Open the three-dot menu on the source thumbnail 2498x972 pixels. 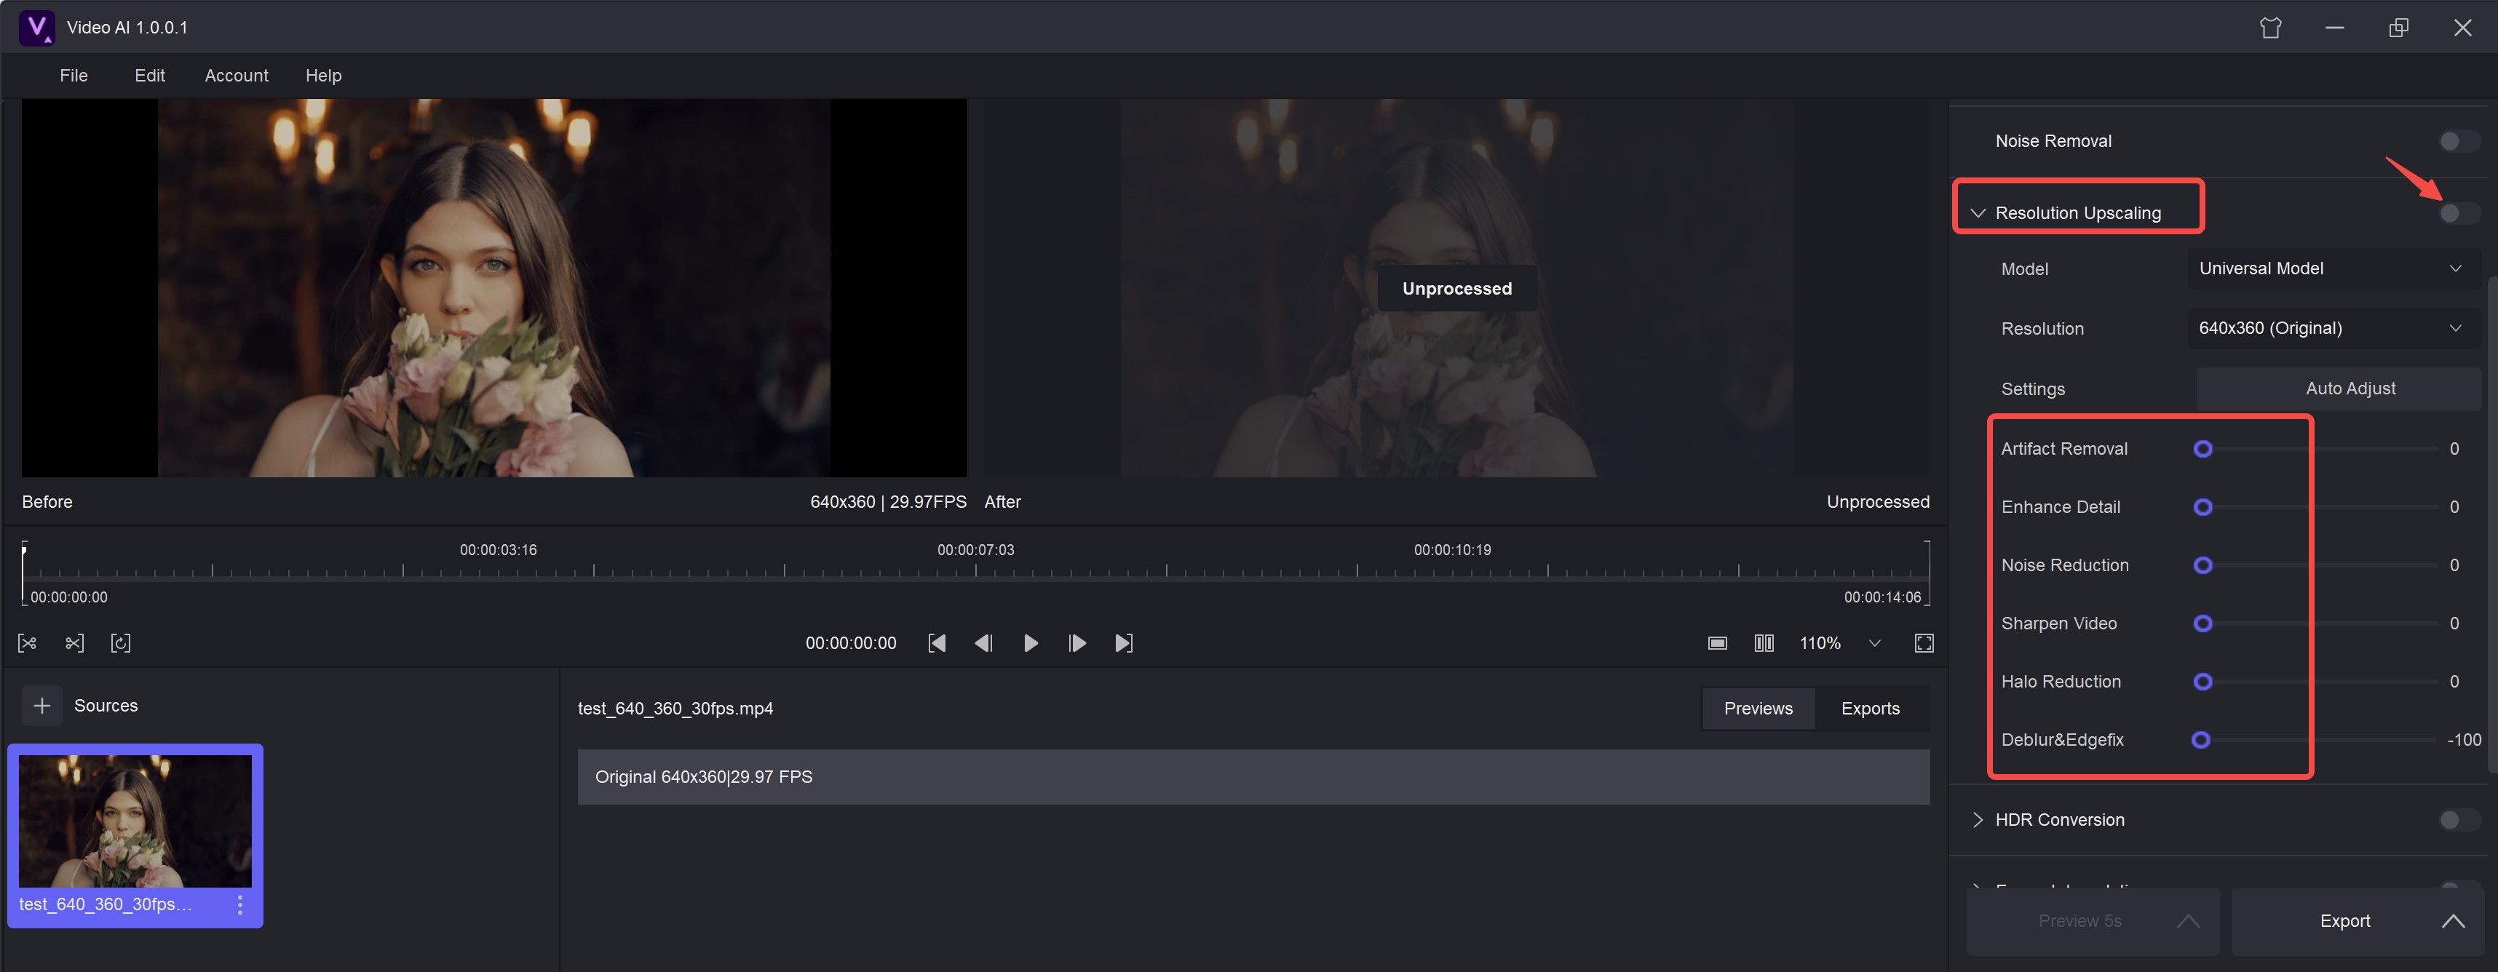click(239, 904)
